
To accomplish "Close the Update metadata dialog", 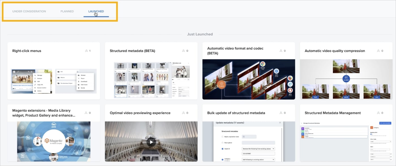I will [280, 122].
